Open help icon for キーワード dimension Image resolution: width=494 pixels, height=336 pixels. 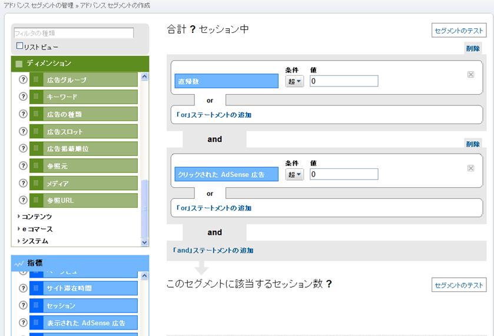click(x=23, y=97)
